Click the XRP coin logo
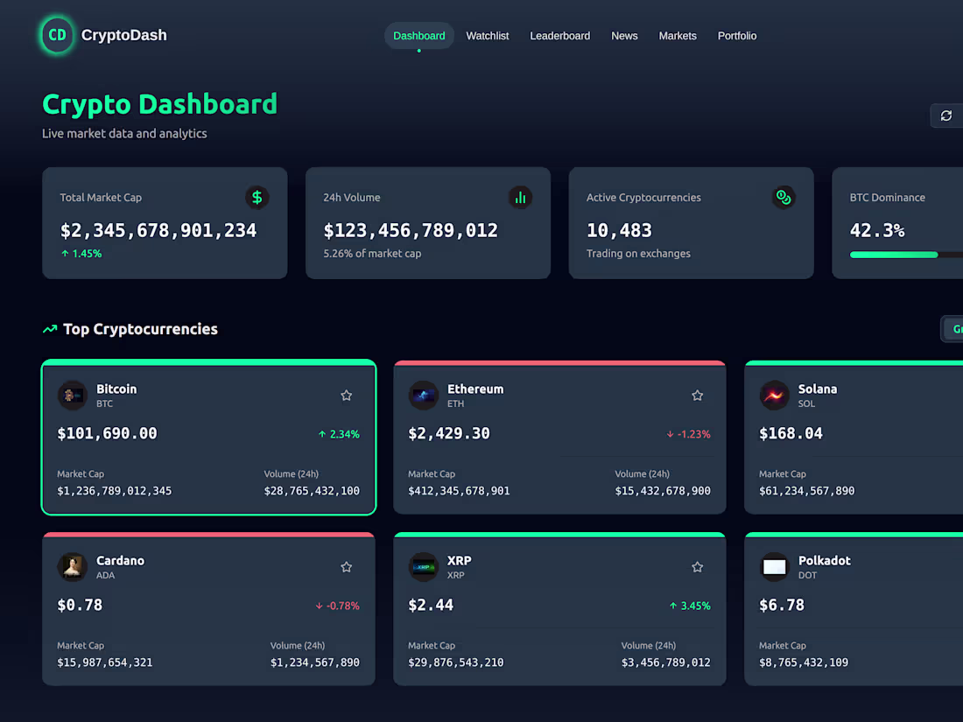The height and width of the screenshot is (722, 963). [424, 567]
